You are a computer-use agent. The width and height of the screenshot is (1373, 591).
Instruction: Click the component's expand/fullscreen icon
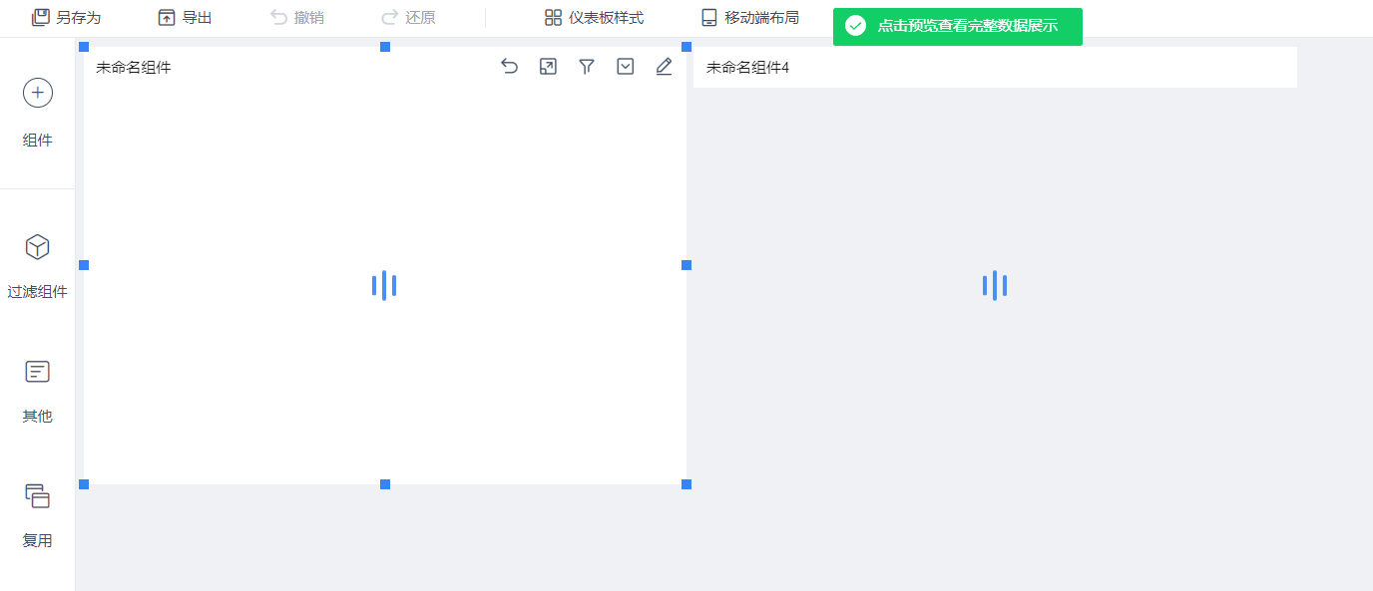tap(548, 67)
